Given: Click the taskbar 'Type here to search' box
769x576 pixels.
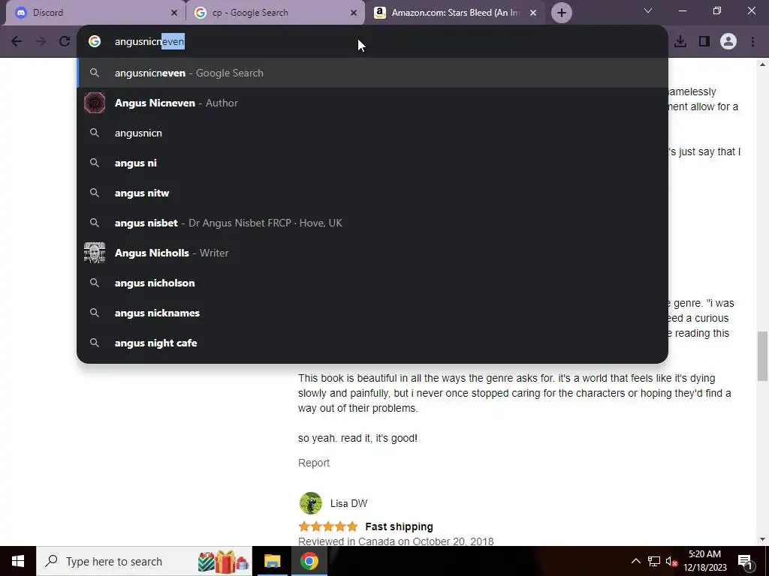Looking at the screenshot, I should (x=143, y=561).
